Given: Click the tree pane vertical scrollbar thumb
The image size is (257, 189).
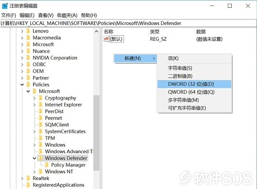Looking at the screenshot, I should coord(96,133).
